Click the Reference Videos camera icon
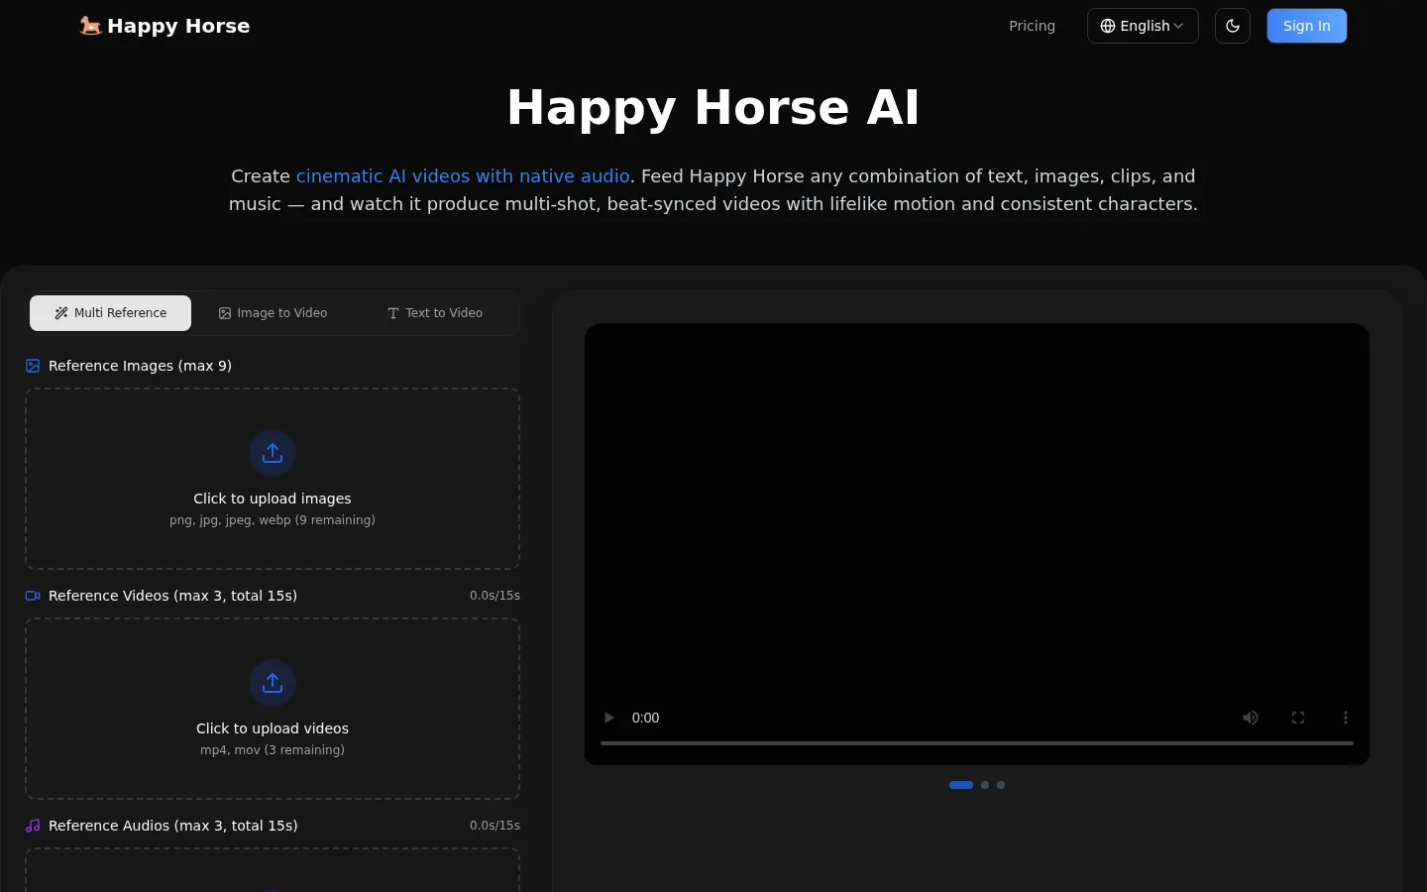Image resolution: width=1427 pixels, height=892 pixels. pyautogui.click(x=33, y=596)
